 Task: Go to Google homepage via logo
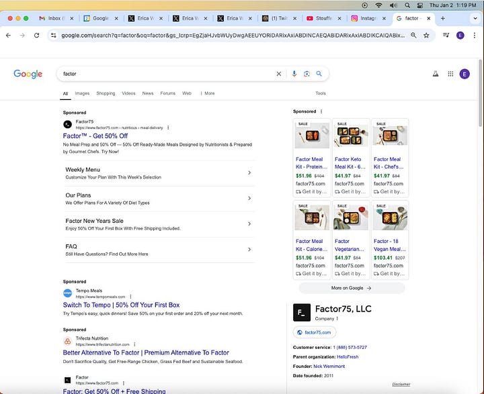point(28,74)
